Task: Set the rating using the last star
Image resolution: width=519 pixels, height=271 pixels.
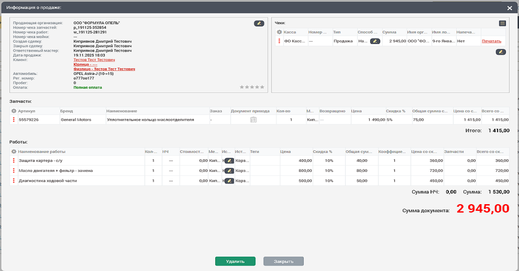Action: [262, 87]
